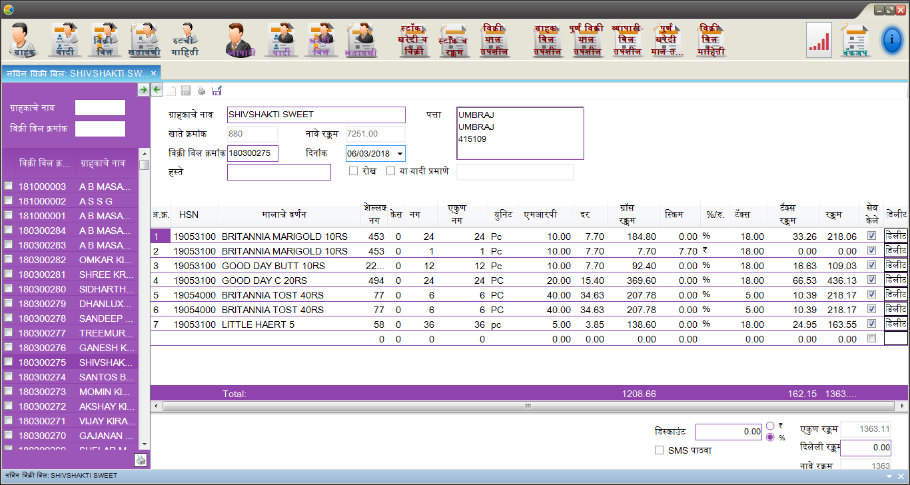Viewport: 910px width, 485px height.
Task: Open the व्यापारी (trader) icon
Action: [240, 40]
